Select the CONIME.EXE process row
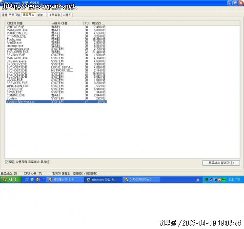The height and width of the screenshot is (229, 244). (56, 95)
